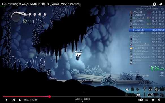Exit fullscreen mode
Viewport: 165px width, 103px height.
(x=159, y=100)
